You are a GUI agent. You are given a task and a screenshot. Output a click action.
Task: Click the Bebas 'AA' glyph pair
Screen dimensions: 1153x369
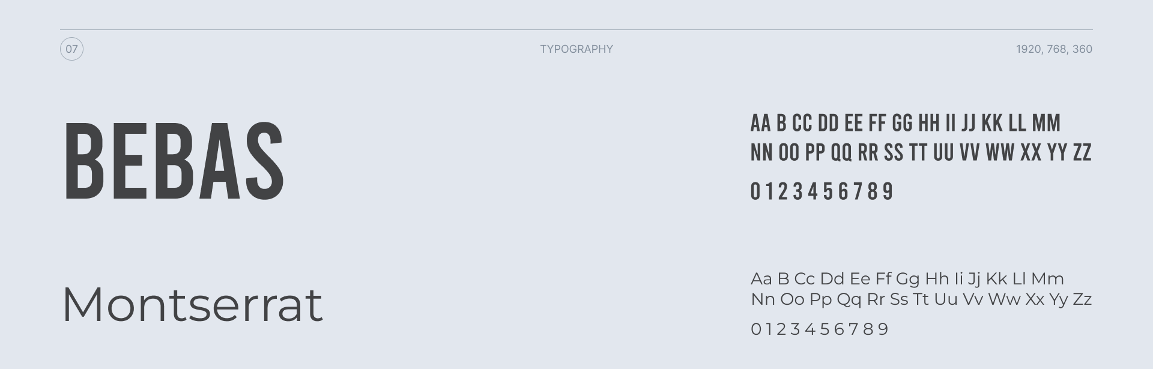pos(760,123)
